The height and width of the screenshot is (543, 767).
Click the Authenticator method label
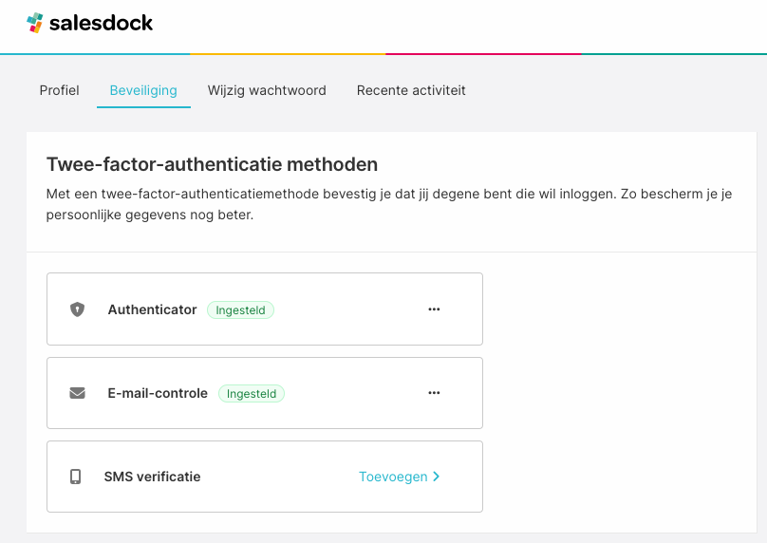tap(152, 309)
